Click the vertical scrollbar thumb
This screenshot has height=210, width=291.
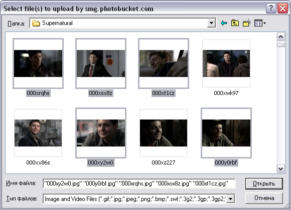(280, 45)
